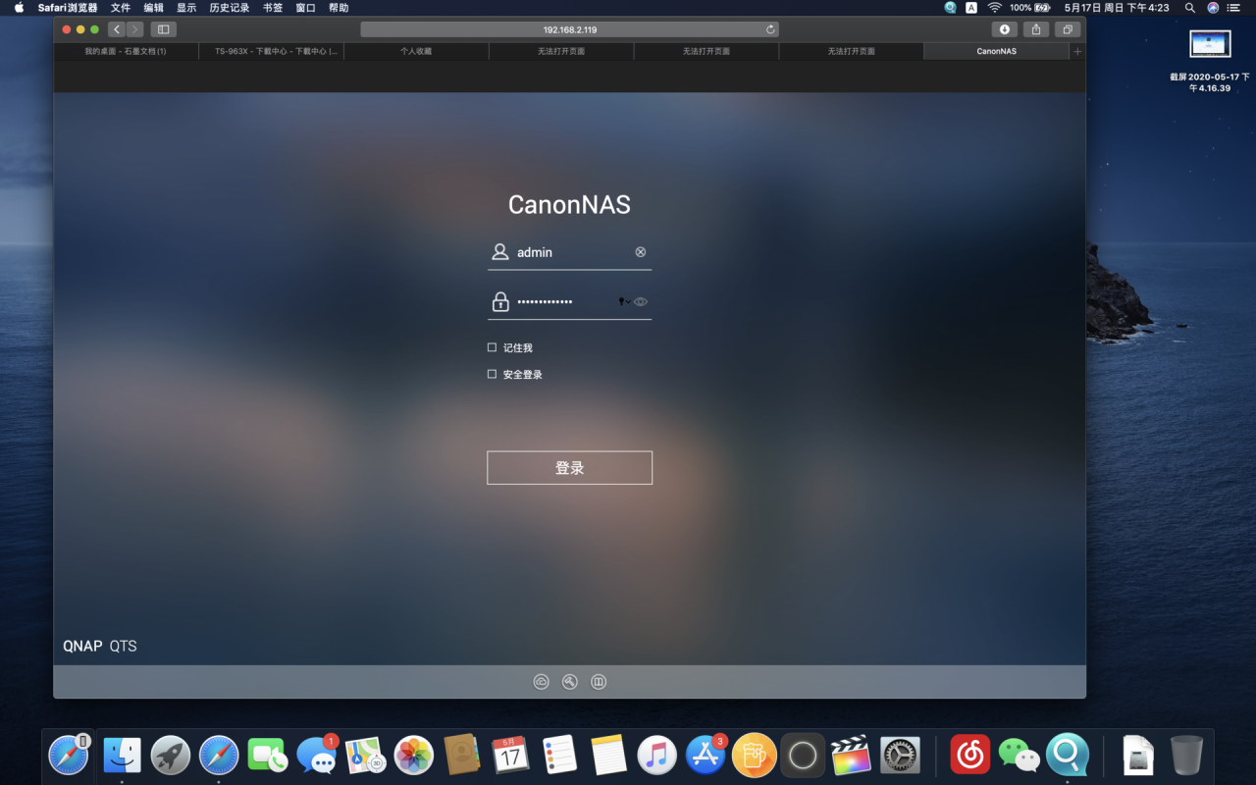Click the date and time in the menu bar
1256x785 pixels.
[1117, 8]
